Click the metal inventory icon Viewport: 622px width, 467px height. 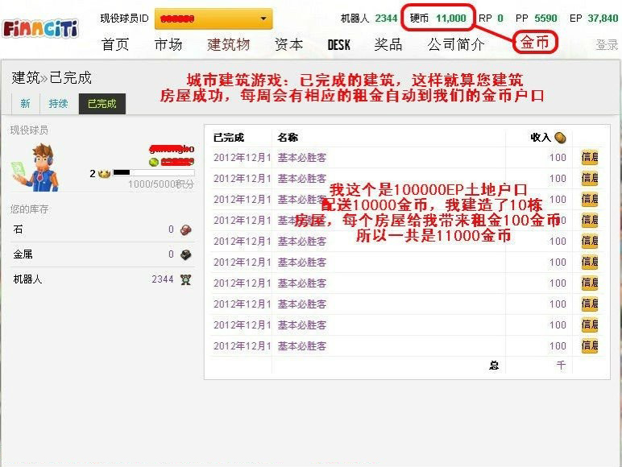pos(185,254)
